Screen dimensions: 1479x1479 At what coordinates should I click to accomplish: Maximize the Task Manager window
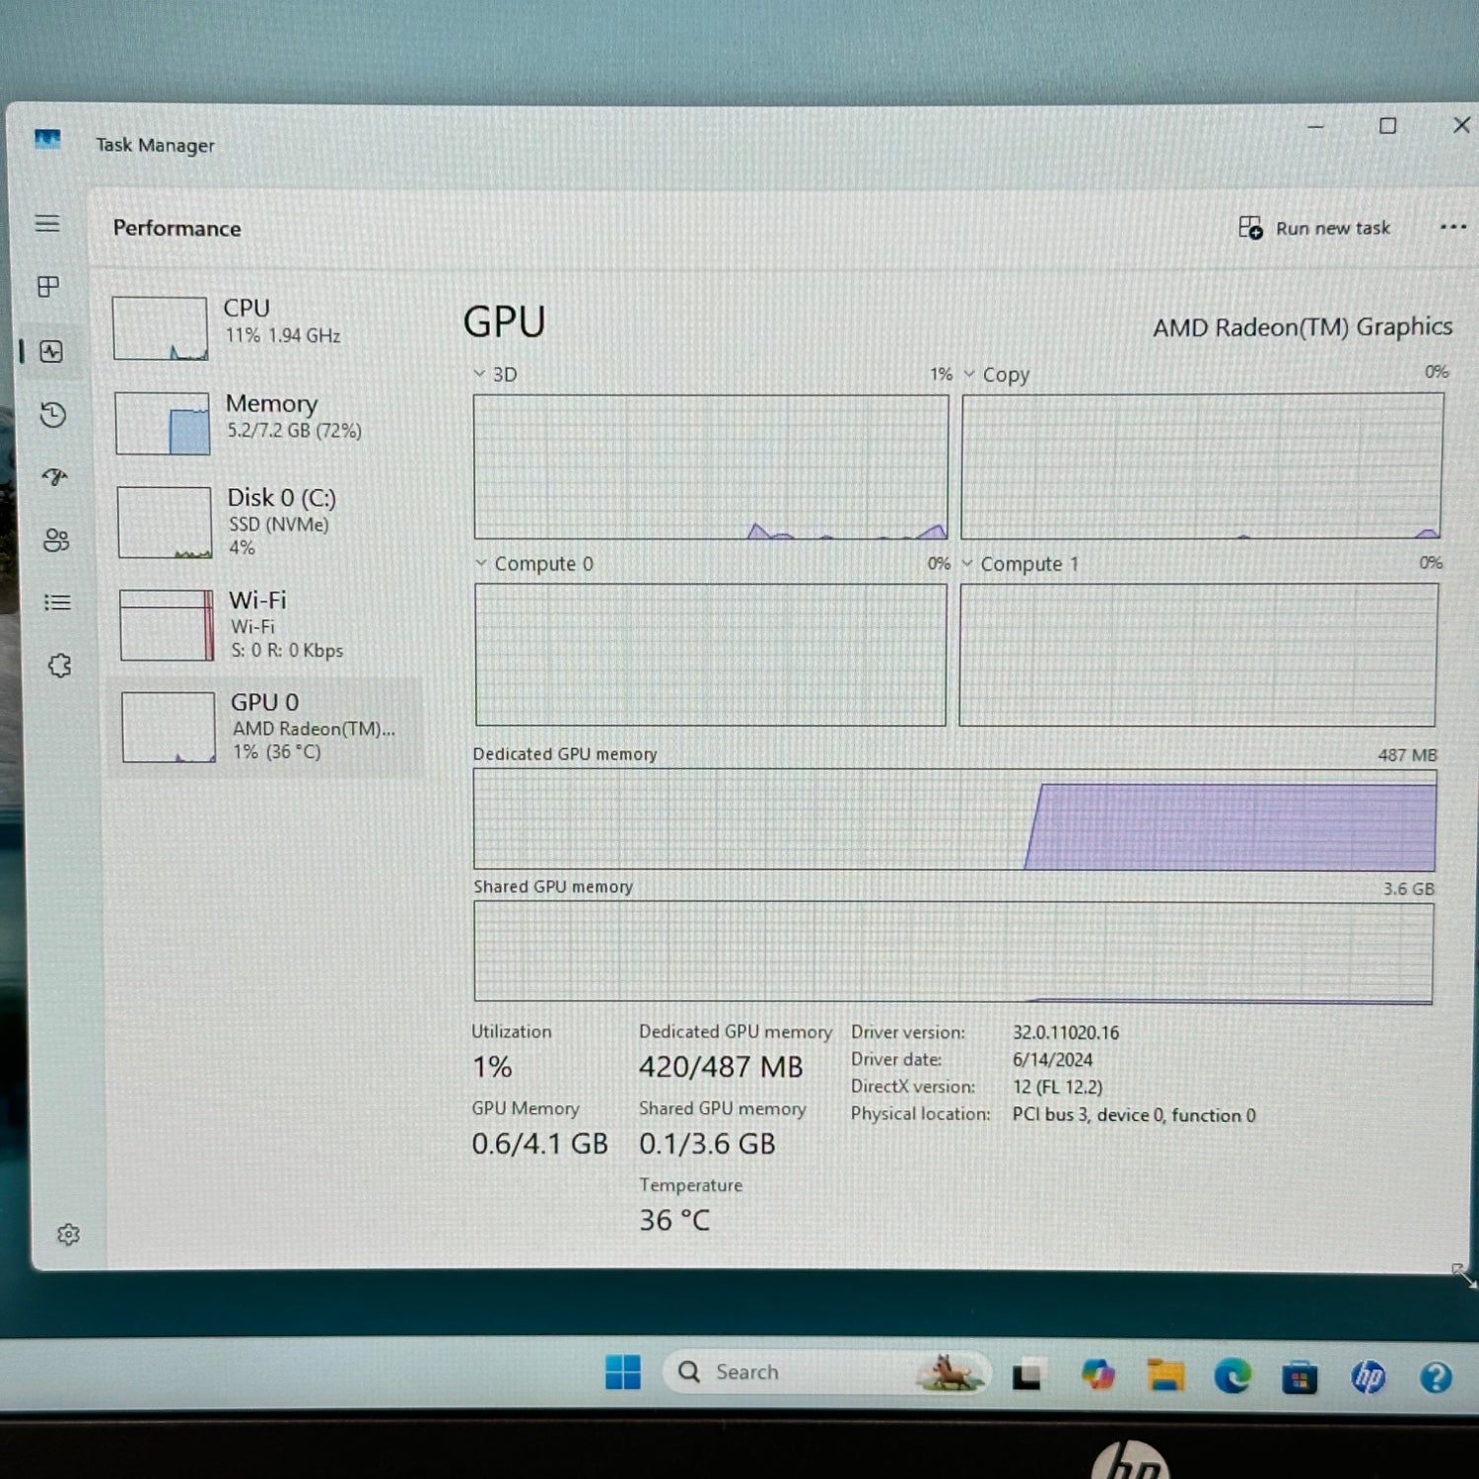click(x=1387, y=125)
